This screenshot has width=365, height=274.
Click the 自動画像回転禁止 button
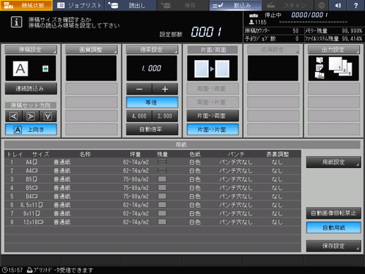pos(333,213)
